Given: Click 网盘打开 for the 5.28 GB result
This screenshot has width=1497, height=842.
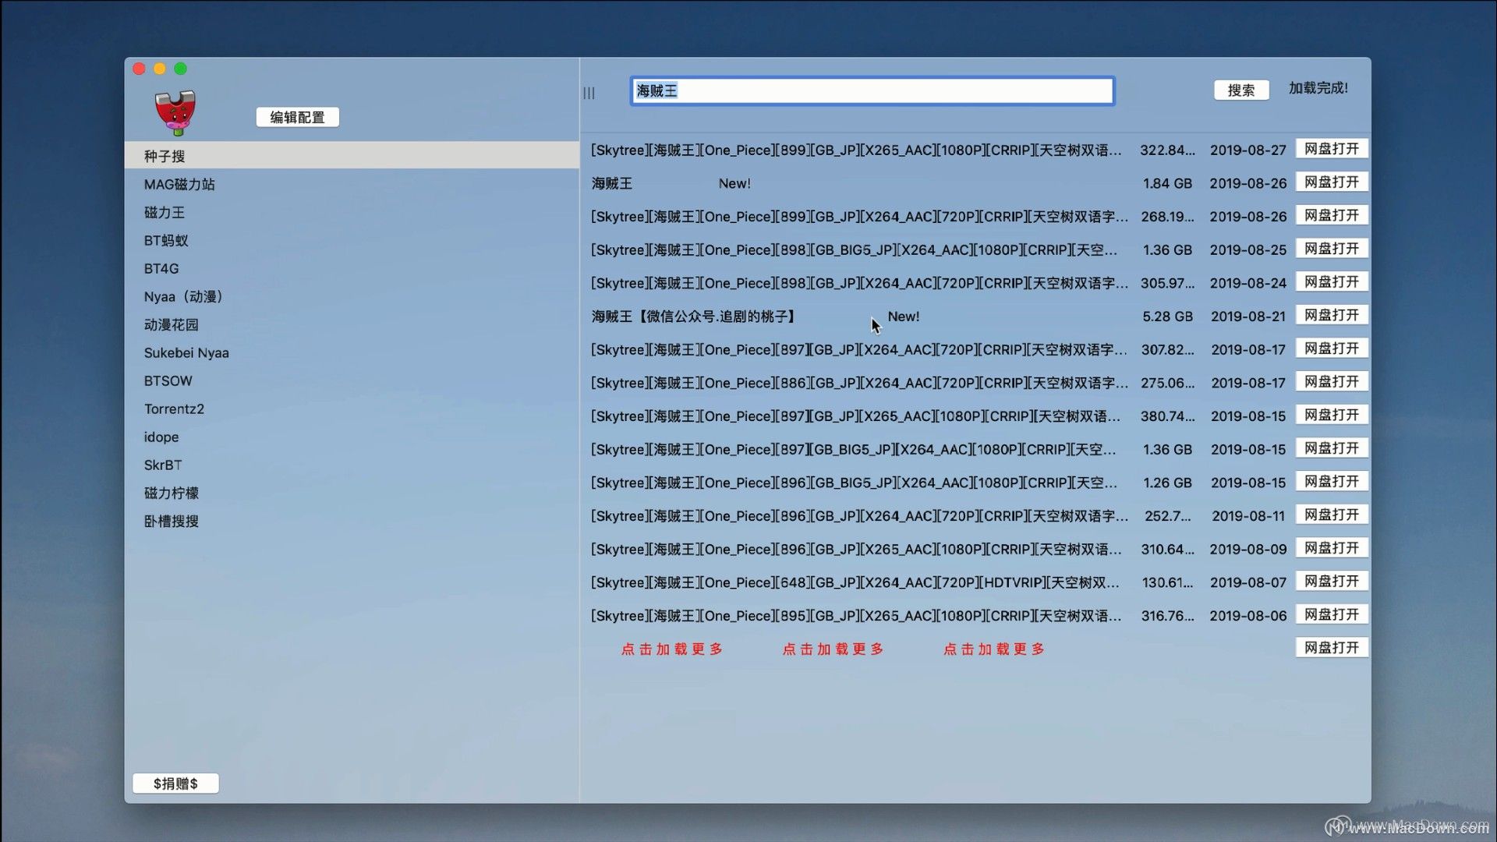Looking at the screenshot, I should click(x=1332, y=315).
